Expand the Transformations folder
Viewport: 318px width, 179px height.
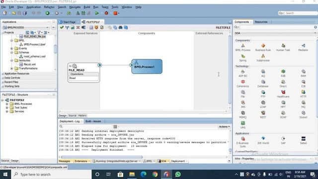[12, 69]
